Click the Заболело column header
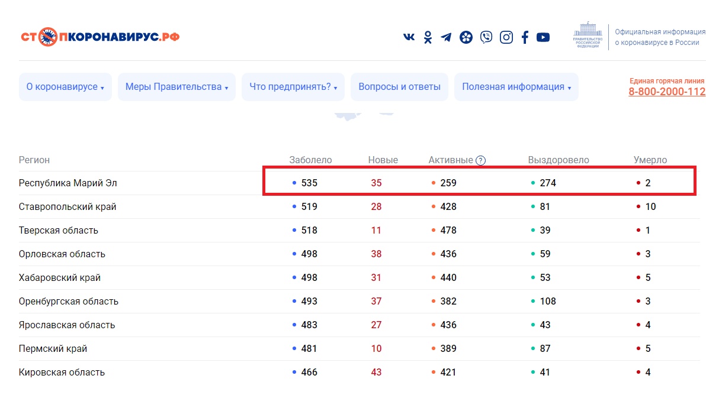 [x=310, y=160]
